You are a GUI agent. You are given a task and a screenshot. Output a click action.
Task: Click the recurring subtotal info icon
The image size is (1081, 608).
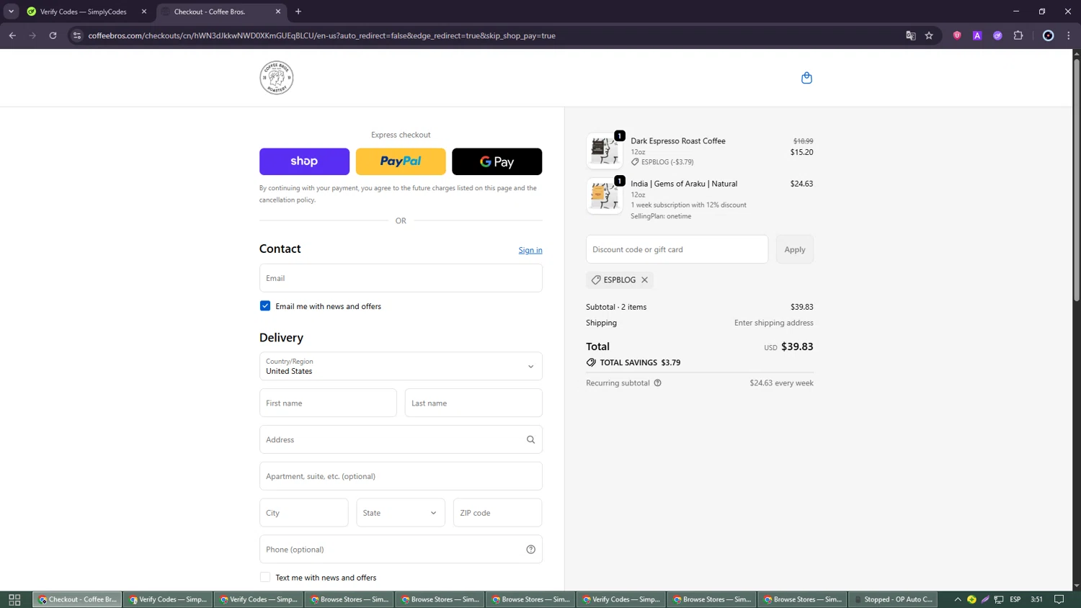coord(657,383)
